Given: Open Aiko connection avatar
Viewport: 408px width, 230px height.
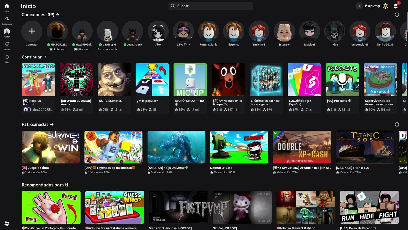Looking at the screenshot, I should coord(158,31).
